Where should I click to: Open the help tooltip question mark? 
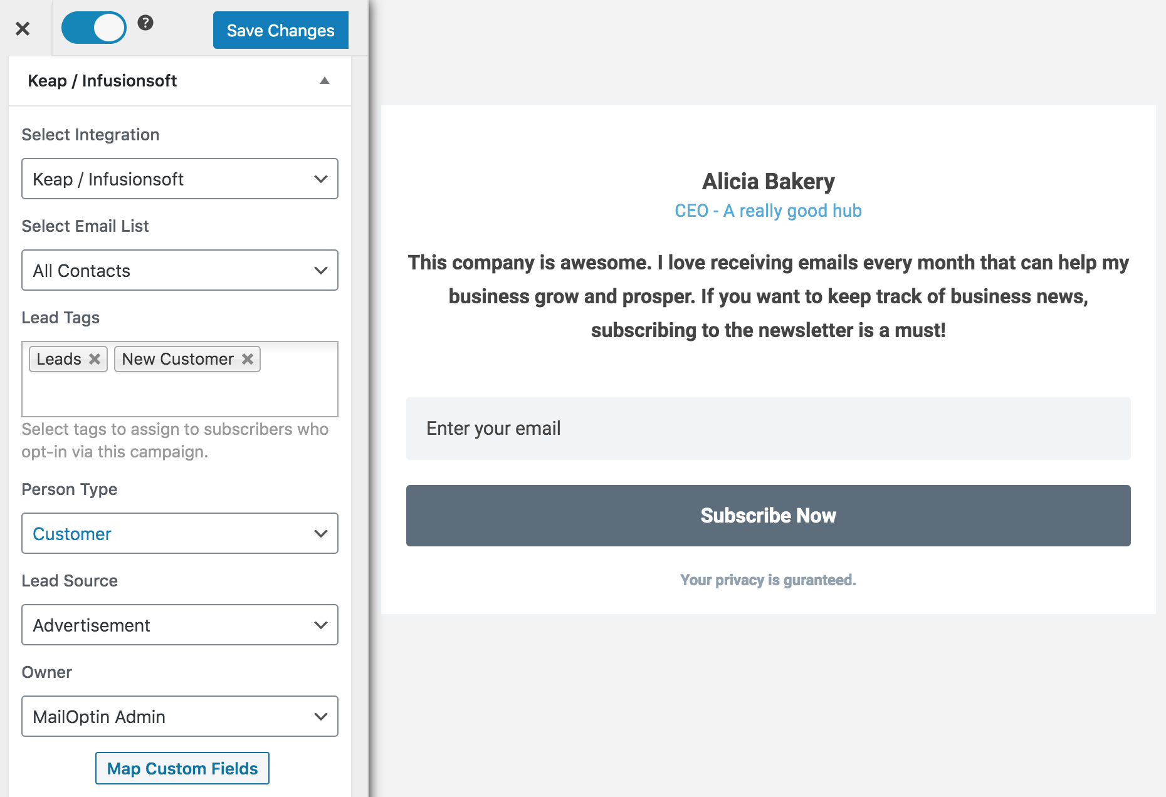[146, 23]
